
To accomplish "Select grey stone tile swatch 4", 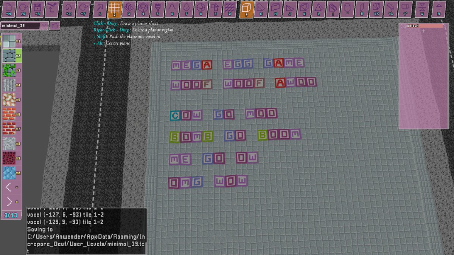I will click(x=9, y=85).
